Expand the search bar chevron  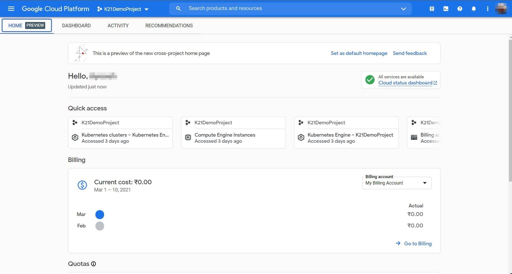[403, 9]
